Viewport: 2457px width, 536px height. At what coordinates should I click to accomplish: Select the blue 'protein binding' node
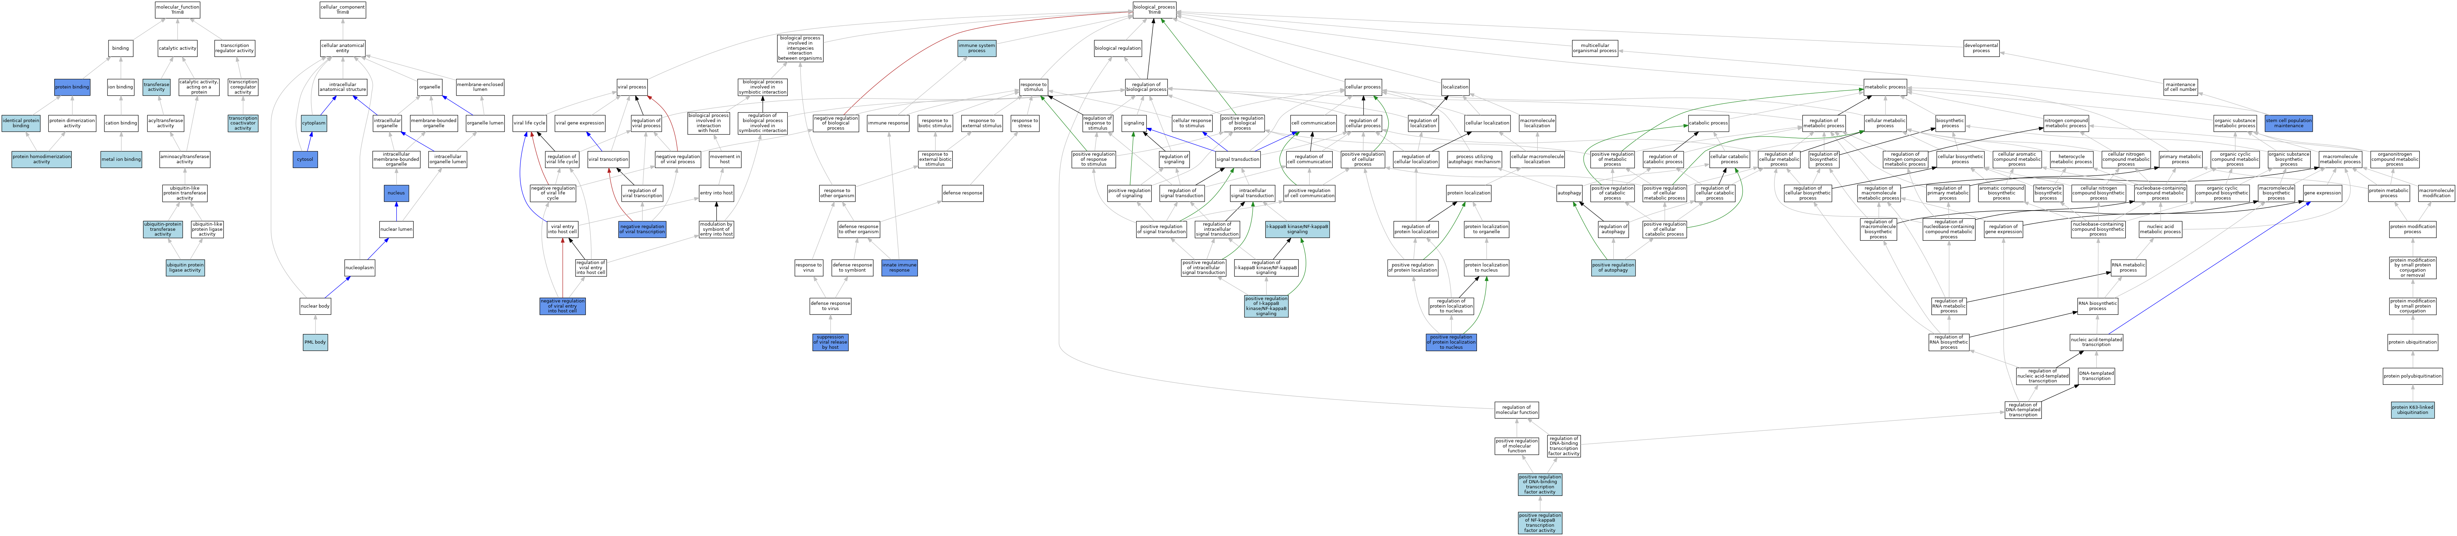72,87
